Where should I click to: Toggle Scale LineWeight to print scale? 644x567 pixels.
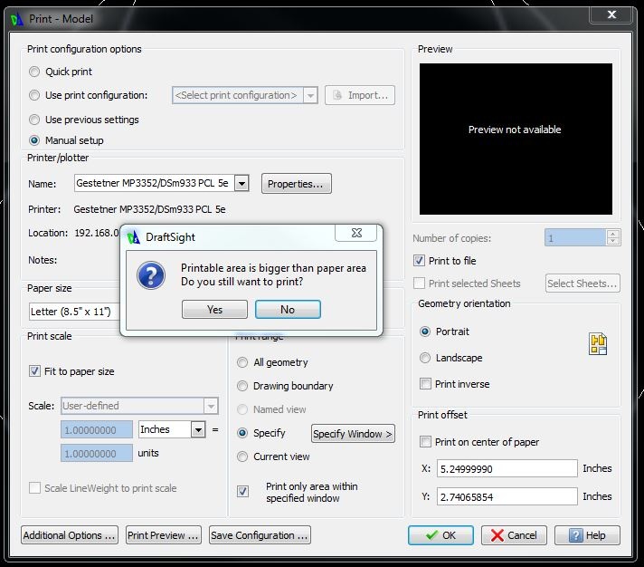[34, 488]
